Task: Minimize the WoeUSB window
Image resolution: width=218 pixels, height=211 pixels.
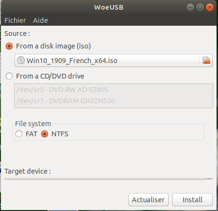Action: [190, 7]
